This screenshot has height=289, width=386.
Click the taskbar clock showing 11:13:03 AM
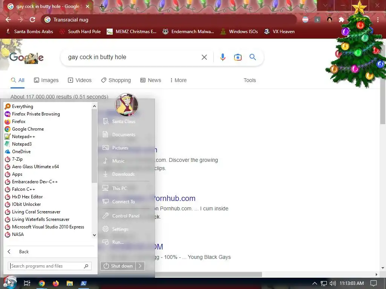(352, 283)
